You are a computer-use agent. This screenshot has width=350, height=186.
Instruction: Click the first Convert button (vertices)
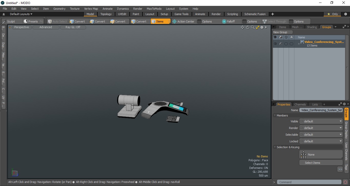click(x=77, y=21)
